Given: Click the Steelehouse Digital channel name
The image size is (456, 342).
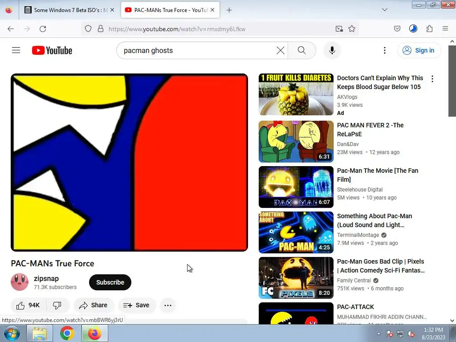Looking at the screenshot, I should coord(360,190).
